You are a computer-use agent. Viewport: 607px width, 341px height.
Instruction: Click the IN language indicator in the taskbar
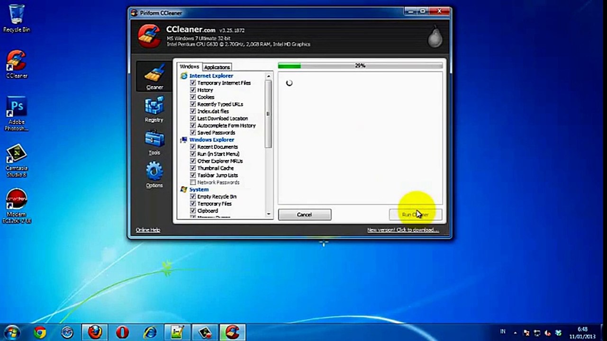pos(503,331)
